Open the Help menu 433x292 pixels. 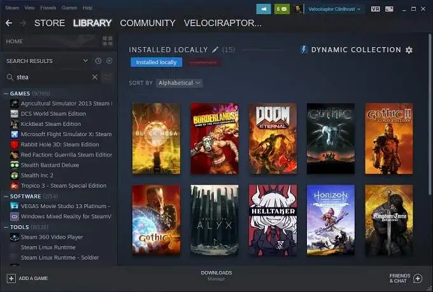[x=87, y=8]
